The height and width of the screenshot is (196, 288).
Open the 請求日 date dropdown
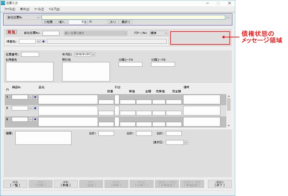[186, 142]
